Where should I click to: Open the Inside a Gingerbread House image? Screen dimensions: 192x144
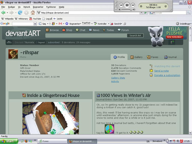(51, 118)
